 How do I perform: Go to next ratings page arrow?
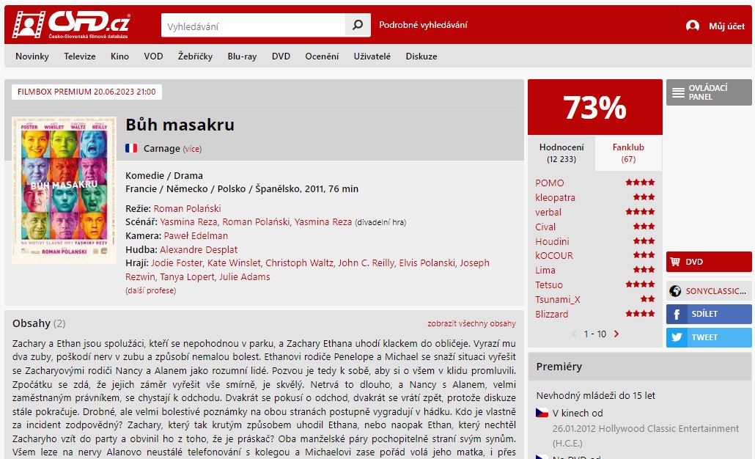[616, 334]
